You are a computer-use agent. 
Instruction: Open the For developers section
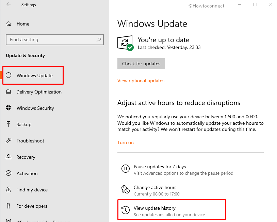[x=32, y=206]
